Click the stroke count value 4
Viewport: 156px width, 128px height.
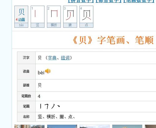(x=39, y=96)
